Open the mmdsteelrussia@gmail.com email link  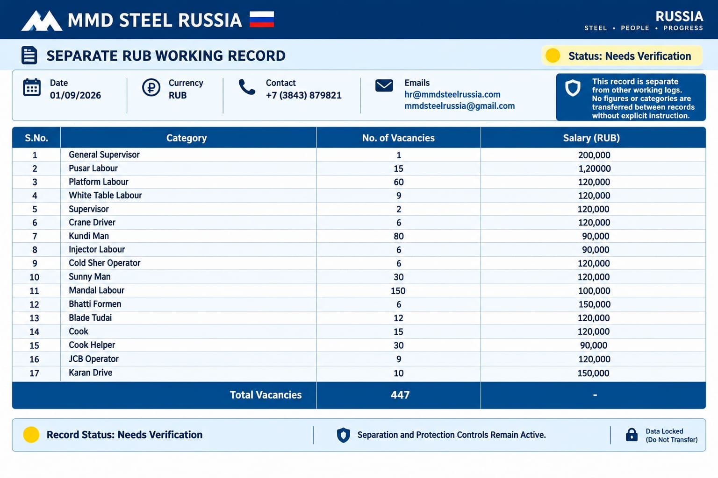click(460, 106)
